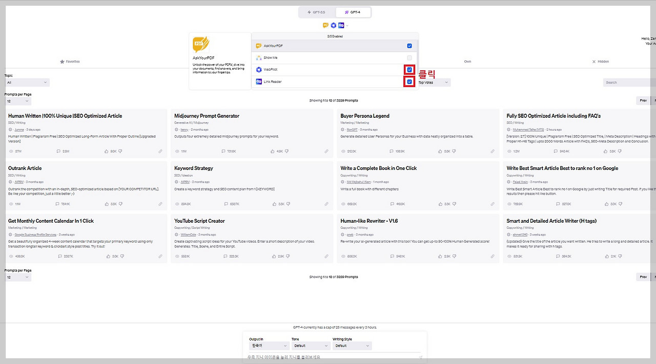Open the Hidden prompts tab
The width and height of the screenshot is (656, 364).
[x=601, y=61]
